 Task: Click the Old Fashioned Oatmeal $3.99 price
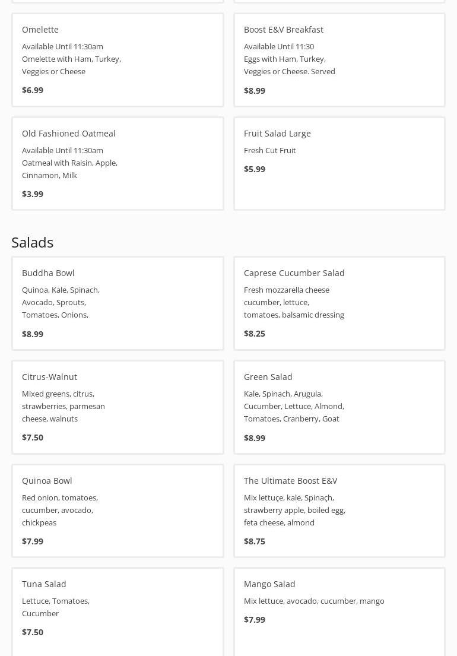pos(33,194)
